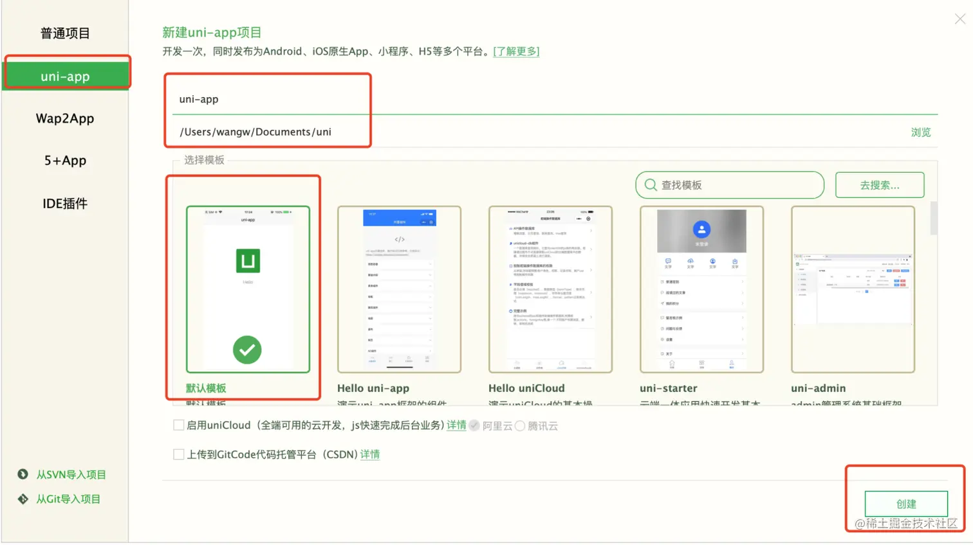Click the 去搜索... button

880,185
